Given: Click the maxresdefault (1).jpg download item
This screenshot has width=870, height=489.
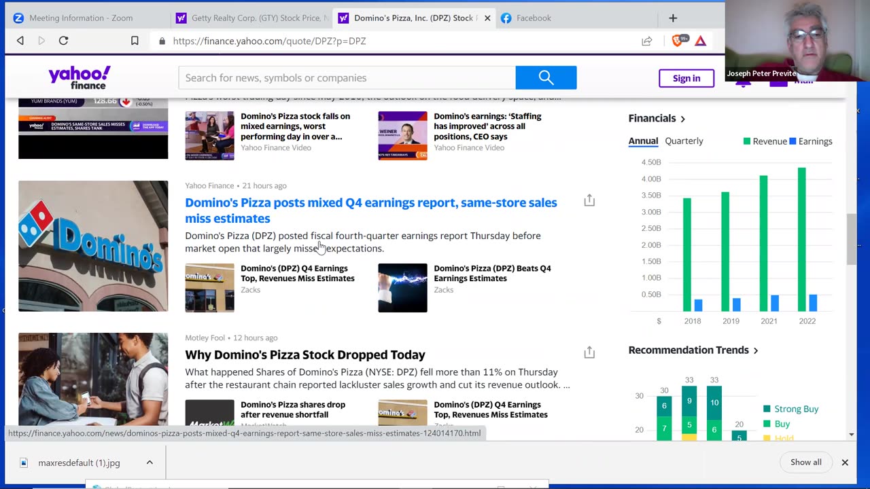Looking at the screenshot, I should tap(86, 463).
